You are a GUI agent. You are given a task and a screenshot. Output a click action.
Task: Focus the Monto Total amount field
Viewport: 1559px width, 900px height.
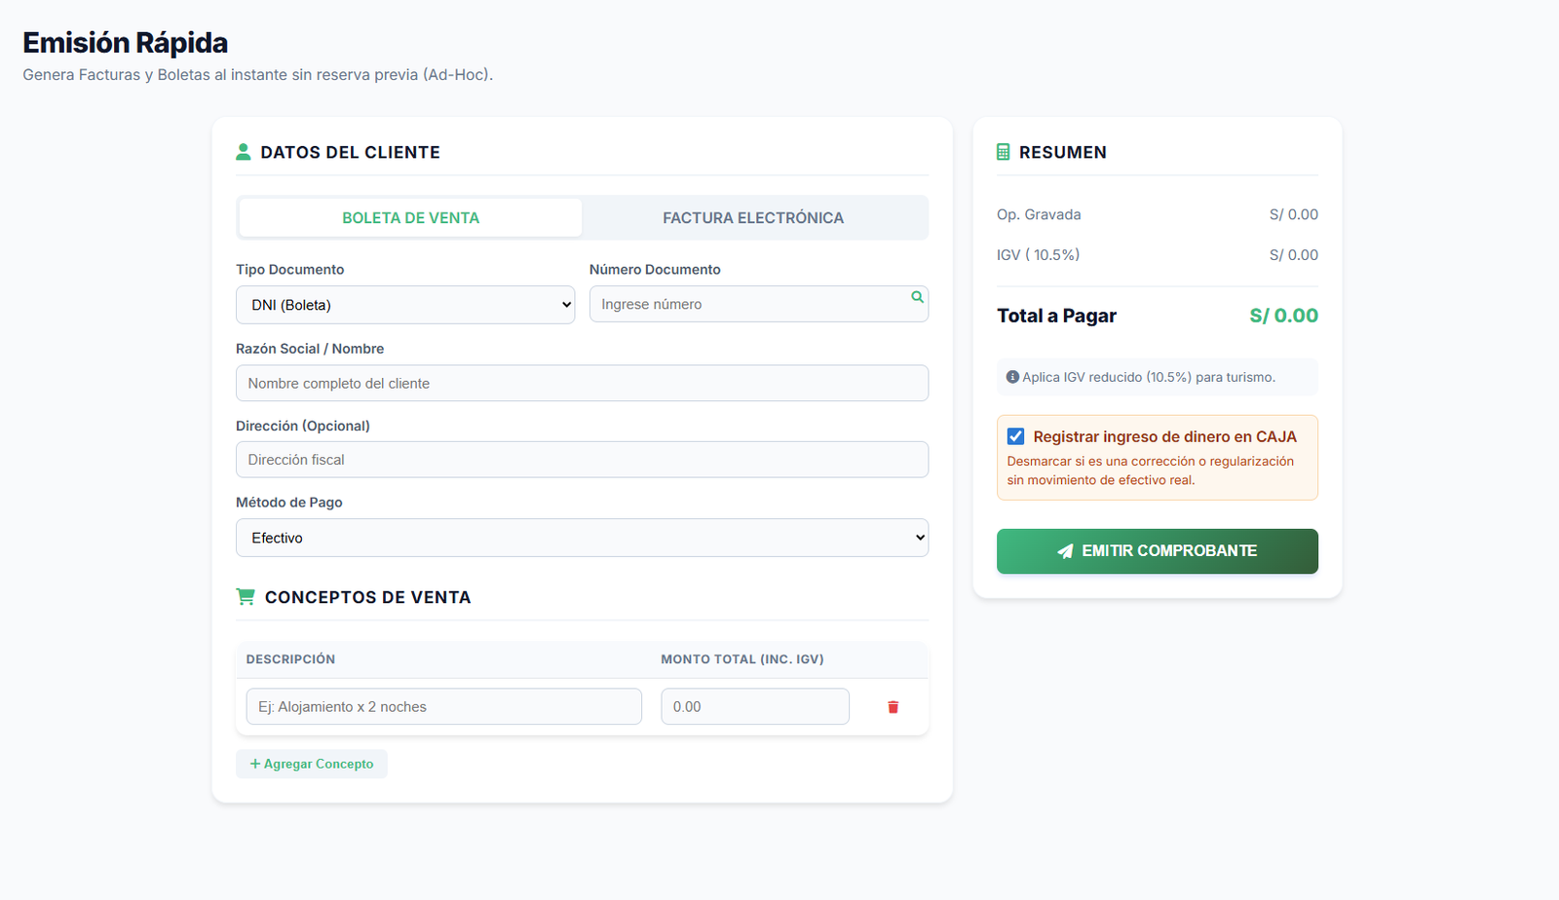(754, 707)
